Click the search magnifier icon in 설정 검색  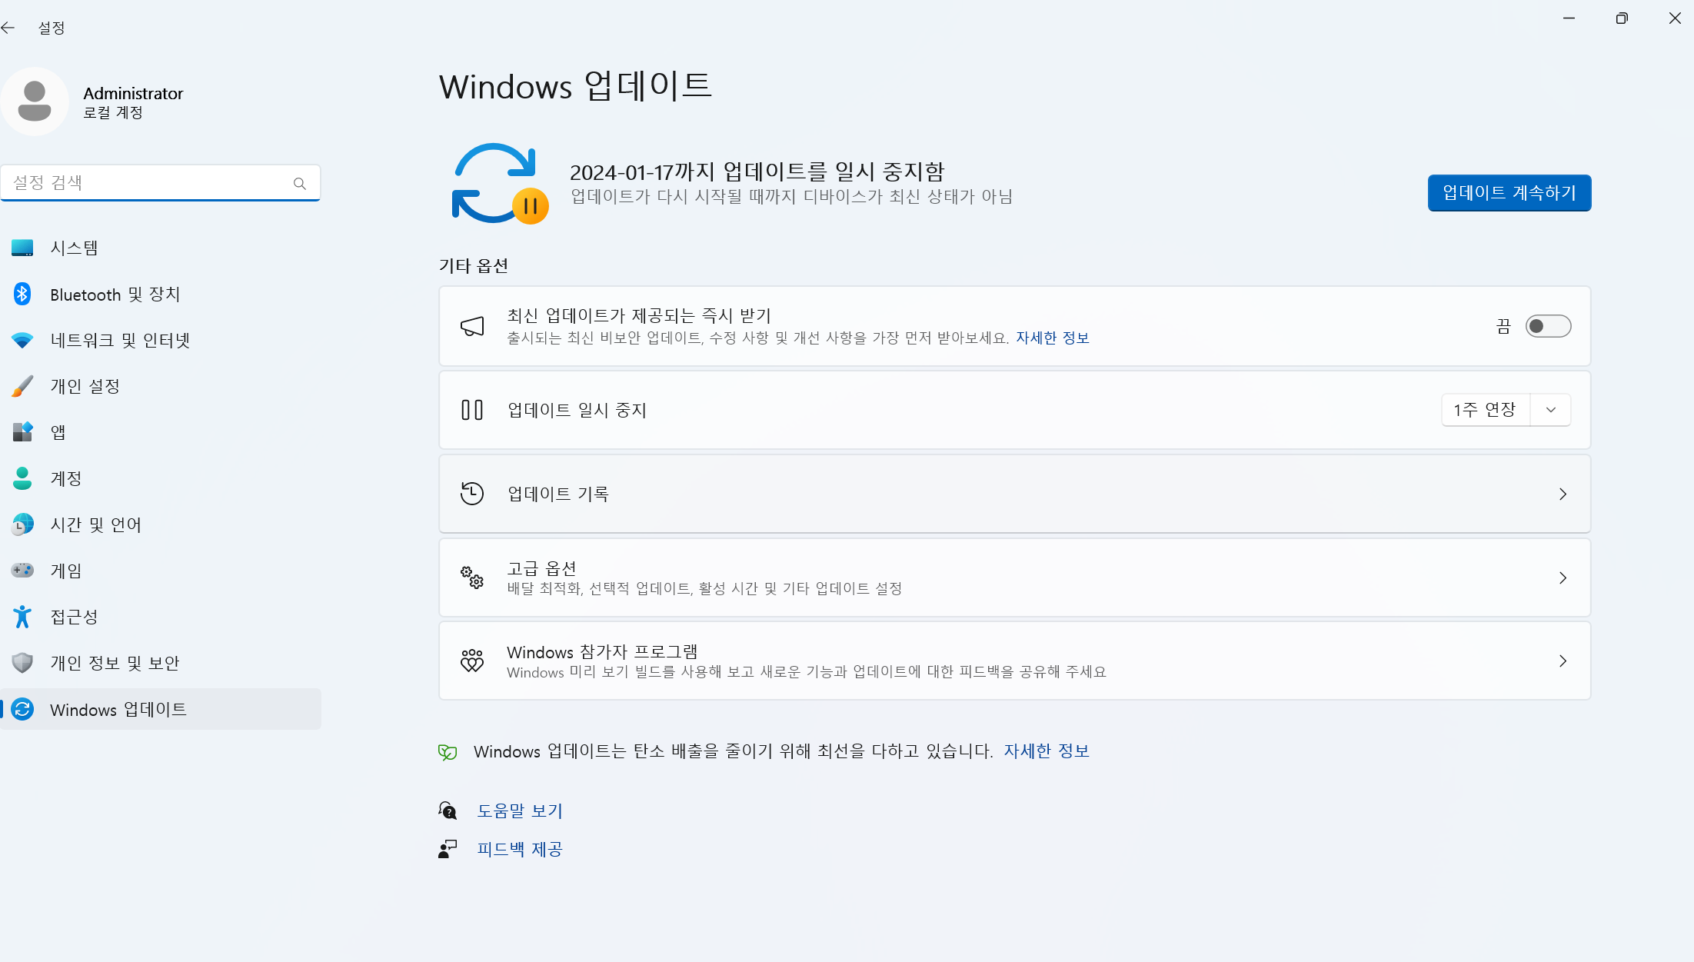pyautogui.click(x=299, y=183)
